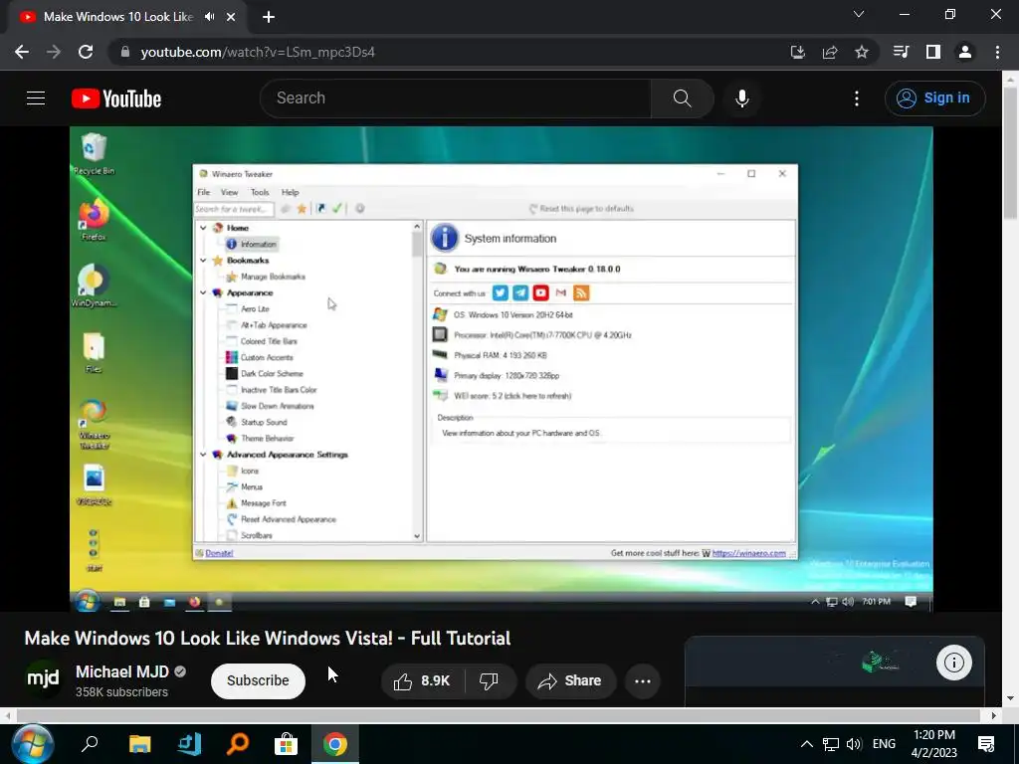The image size is (1019, 764).
Task: Install app icon in address bar
Action: (x=798, y=52)
